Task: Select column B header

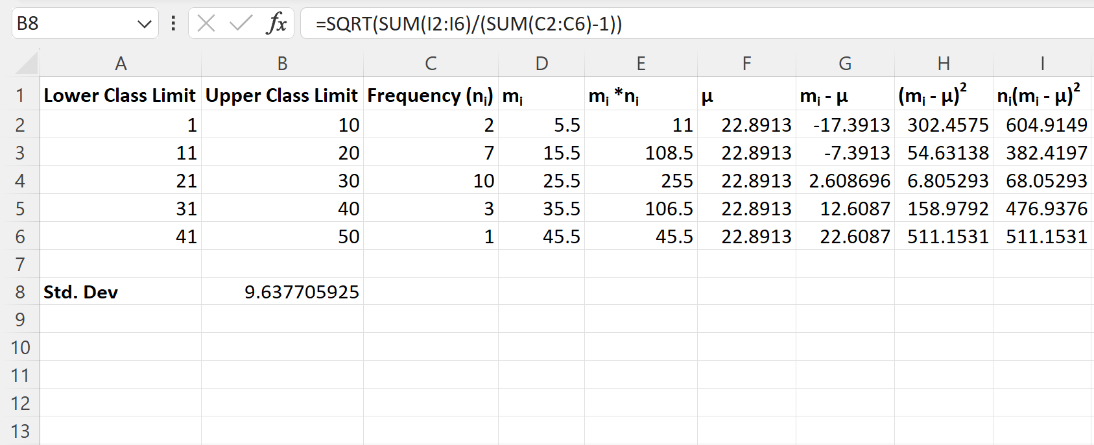Action: pos(282,64)
